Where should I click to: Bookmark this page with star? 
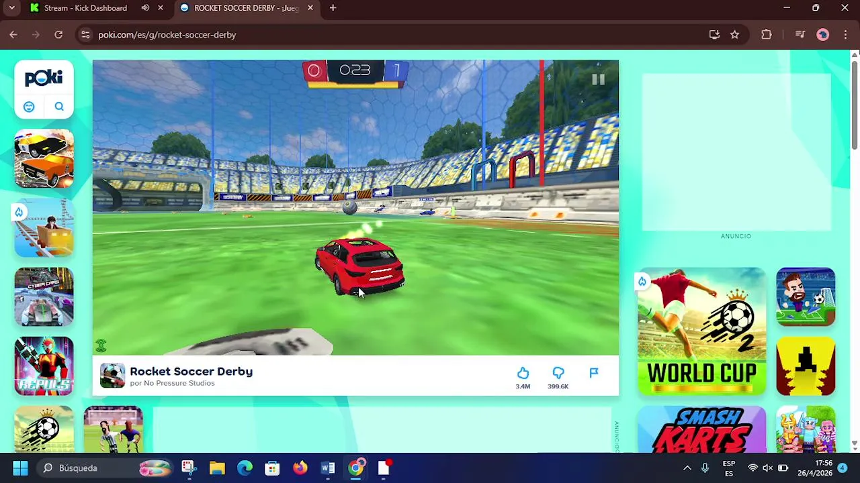point(734,35)
